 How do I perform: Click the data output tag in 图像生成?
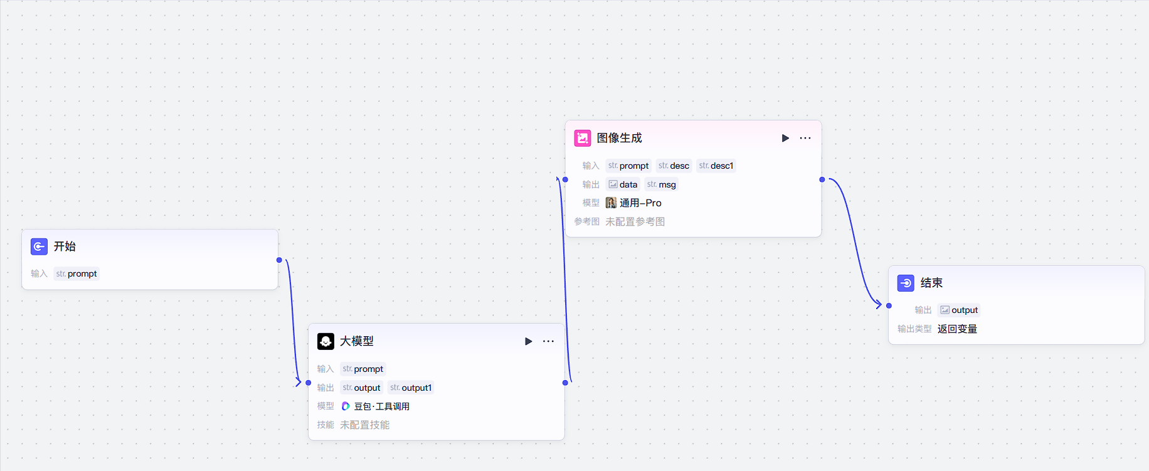tap(623, 184)
